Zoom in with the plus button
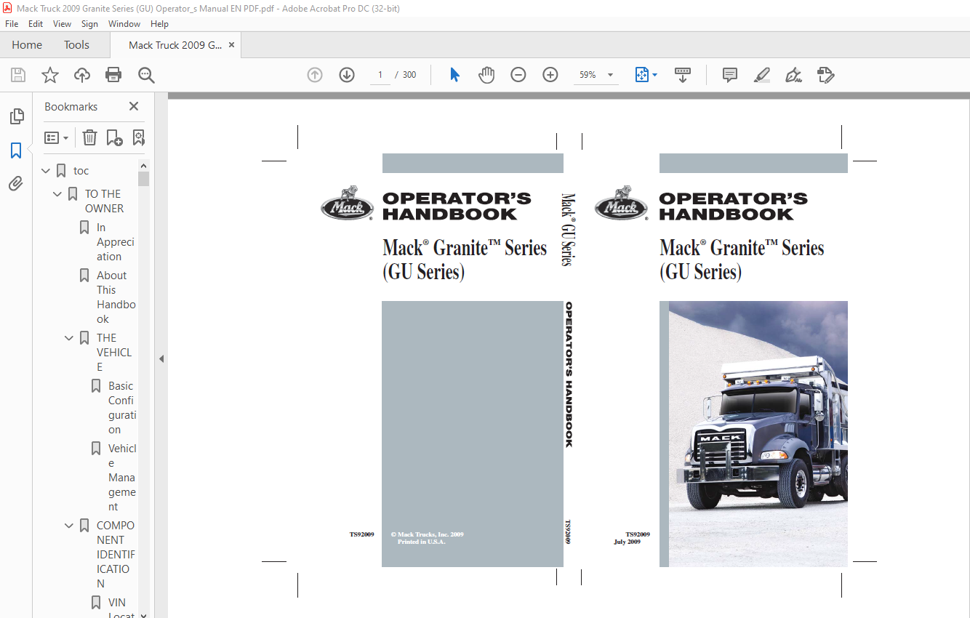The width and height of the screenshot is (970, 618). click(x=550, y=75)
